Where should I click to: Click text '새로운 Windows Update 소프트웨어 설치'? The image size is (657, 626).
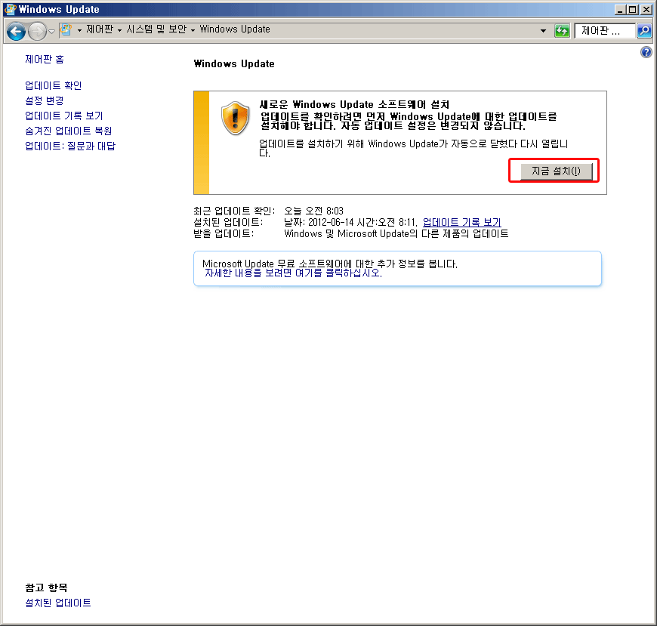tap(354, 104)
